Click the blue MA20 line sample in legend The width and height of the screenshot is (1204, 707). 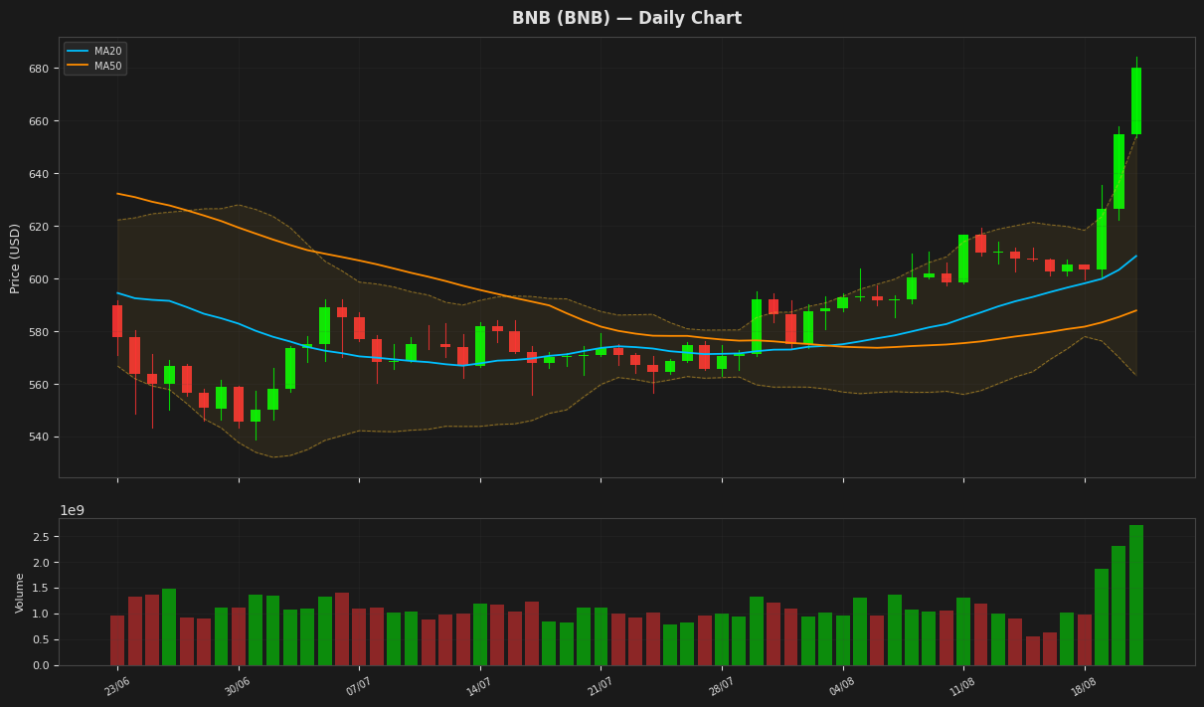[79, 52]
